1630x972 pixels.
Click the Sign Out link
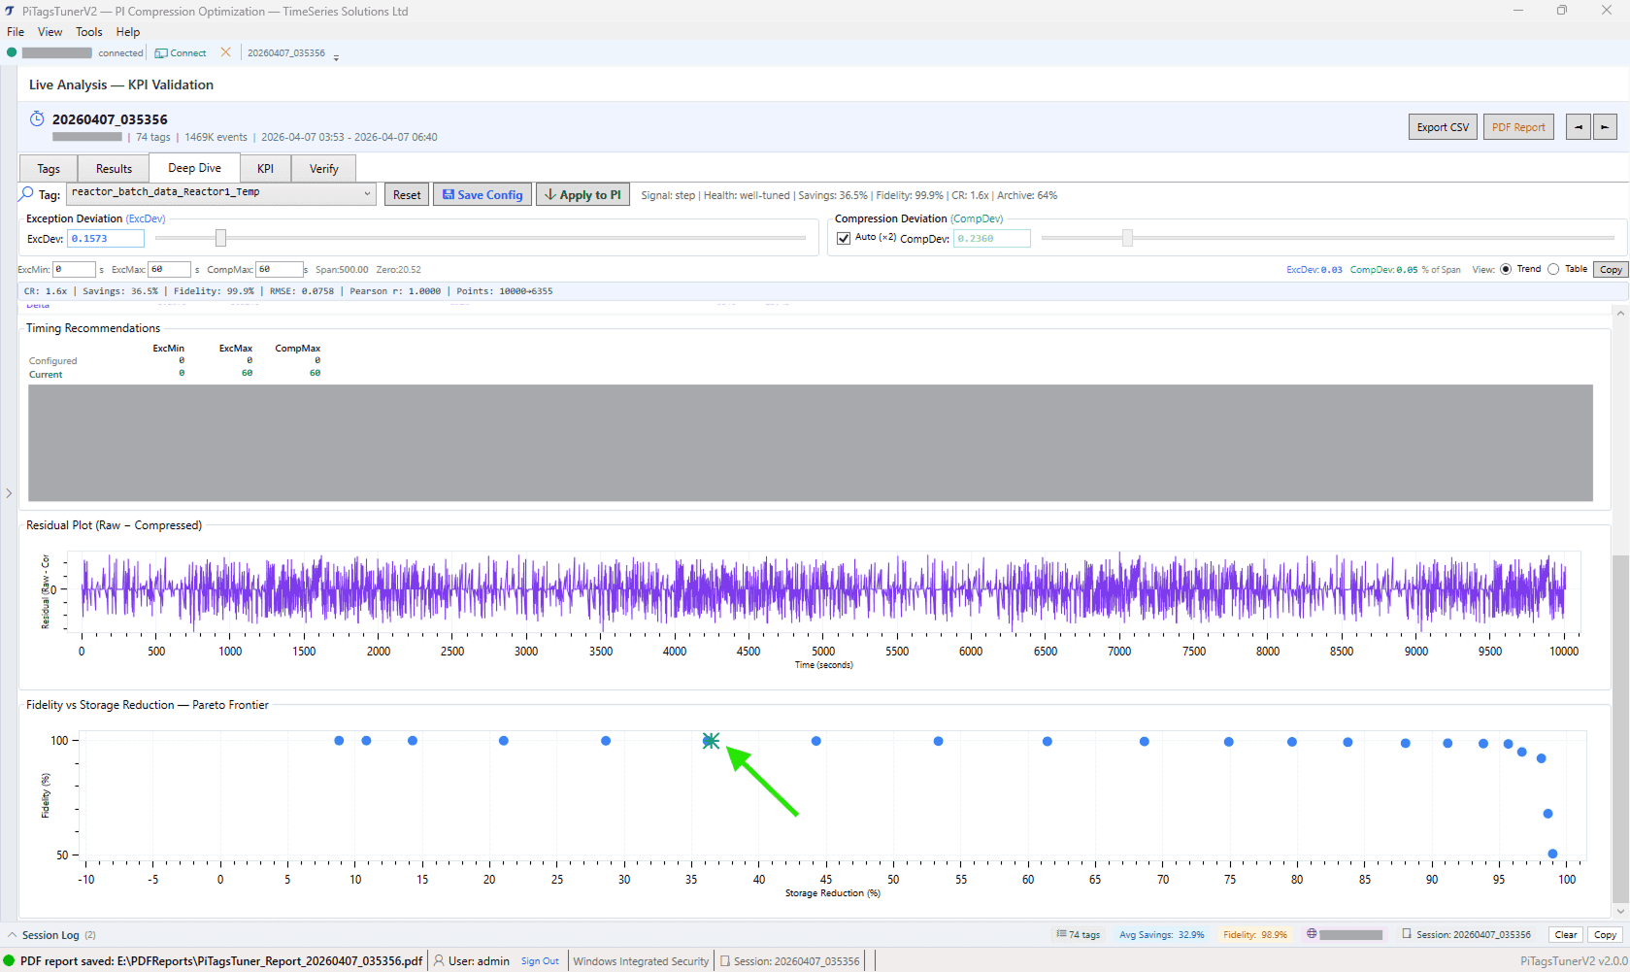(540, 961)
